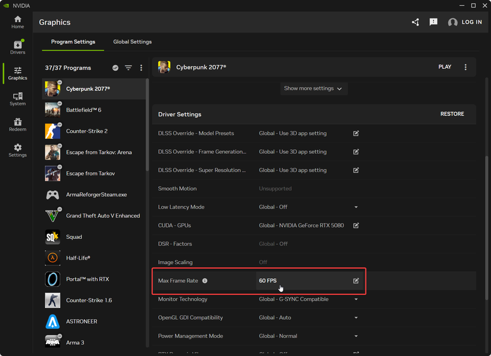
Task: Click the settings panel scrollbar
Action: coord(487,228)
